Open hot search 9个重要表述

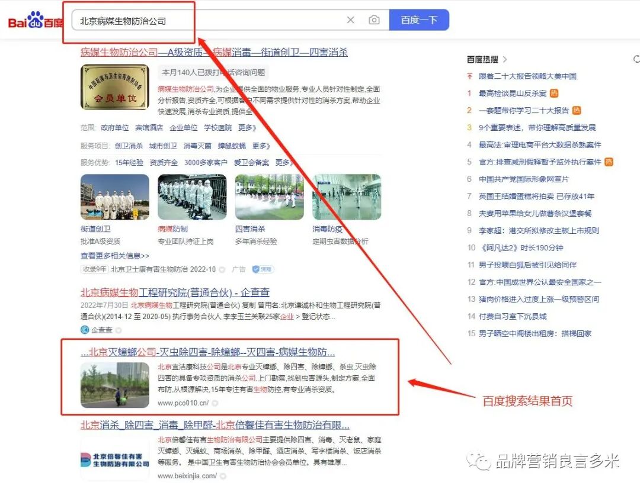(537, 128)
